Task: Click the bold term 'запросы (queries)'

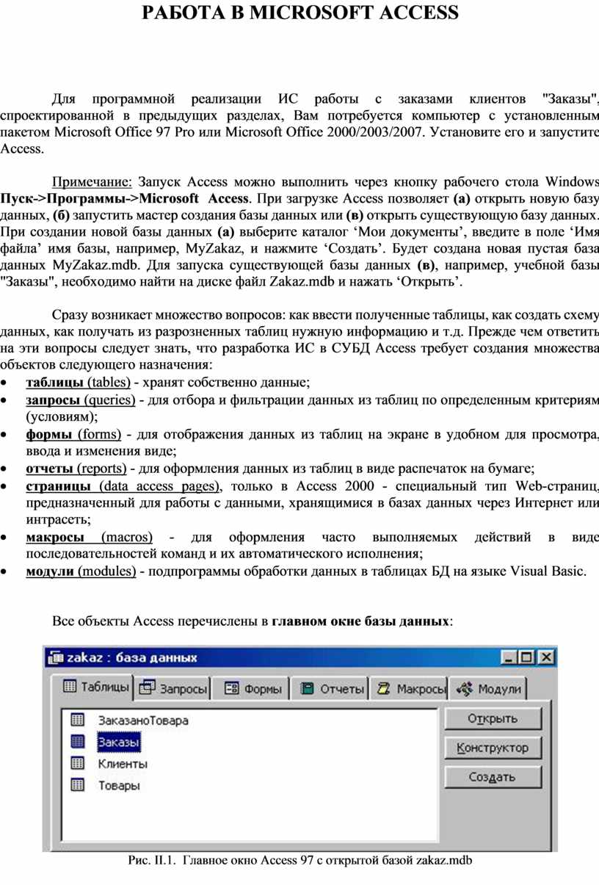Action: pos(81,400)
